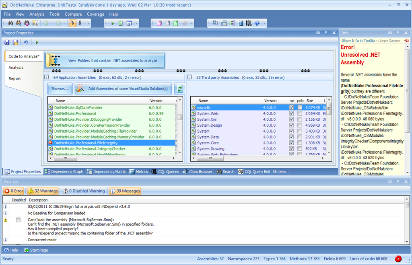Click horizontal scrollbar thumb of third party list
This screenshot has height=265, width=412.
(210, 158)
